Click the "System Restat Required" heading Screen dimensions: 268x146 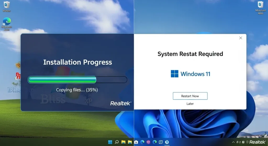click(x=190, y=54)
